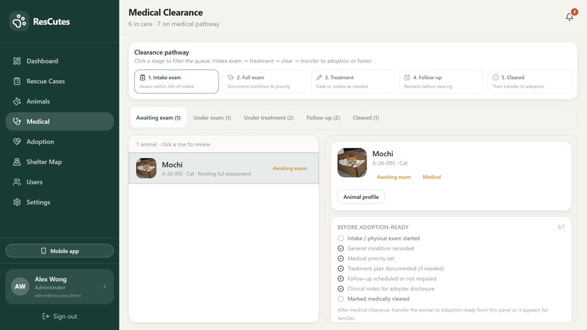The height and width of the screenshot is (330, 587).
Task: Filter queue by '4. Follow-up' stage
Action: click(441, 82)
